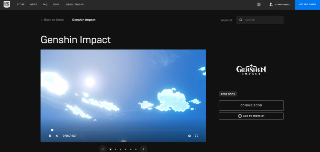Click the GET EPIC GAMES button
Viewport: 320px width, 152px height.
307,5
